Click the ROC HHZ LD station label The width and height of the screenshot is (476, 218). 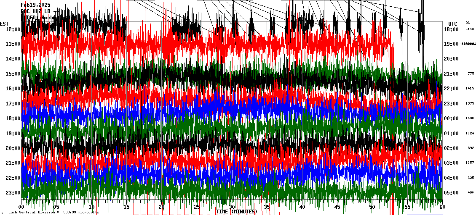pyautogui.click(x=36, y=11)
